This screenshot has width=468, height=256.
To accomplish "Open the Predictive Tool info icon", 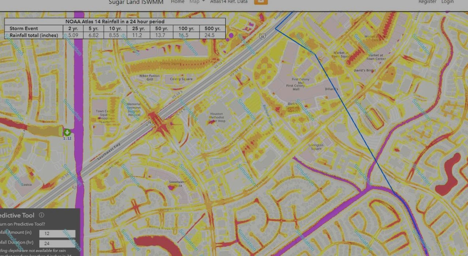I will (41, 215).
